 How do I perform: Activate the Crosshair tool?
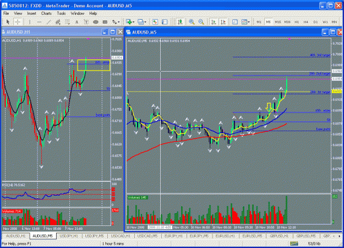click(x=17, y=22)
